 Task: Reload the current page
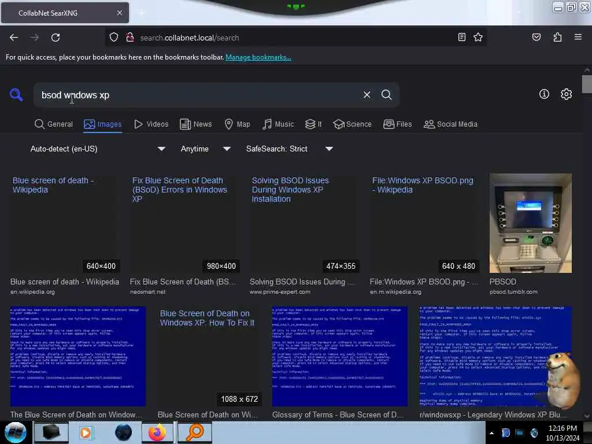(x=55, y=38)
